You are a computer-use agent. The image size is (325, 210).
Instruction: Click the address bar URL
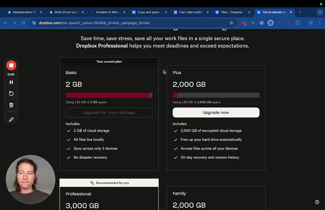coord(94,23)
